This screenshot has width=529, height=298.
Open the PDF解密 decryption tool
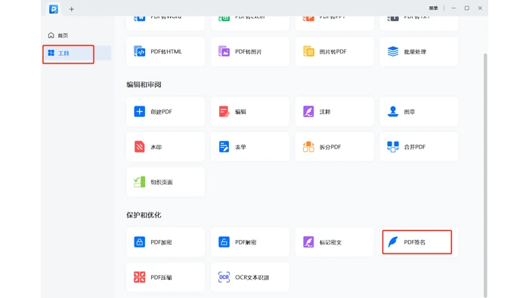(x=250, y=242)
